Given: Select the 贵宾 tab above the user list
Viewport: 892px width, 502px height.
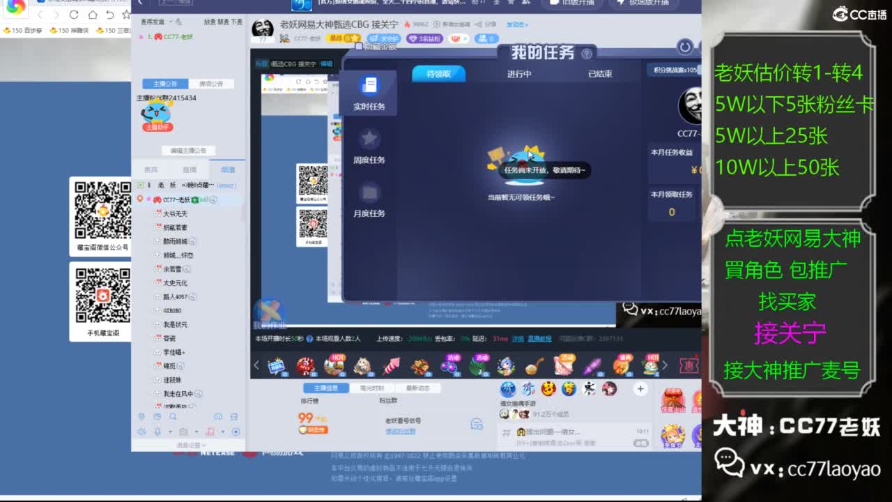Looking at the screenshot, I should click(x=151, y=170).
